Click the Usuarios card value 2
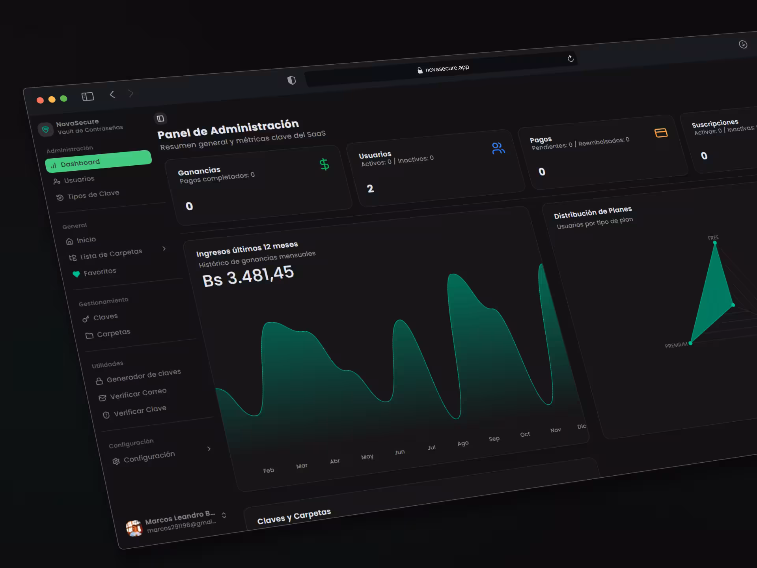 [x=370, y=189]
